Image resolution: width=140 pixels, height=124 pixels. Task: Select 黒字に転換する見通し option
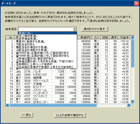click(x=47, y=42)
